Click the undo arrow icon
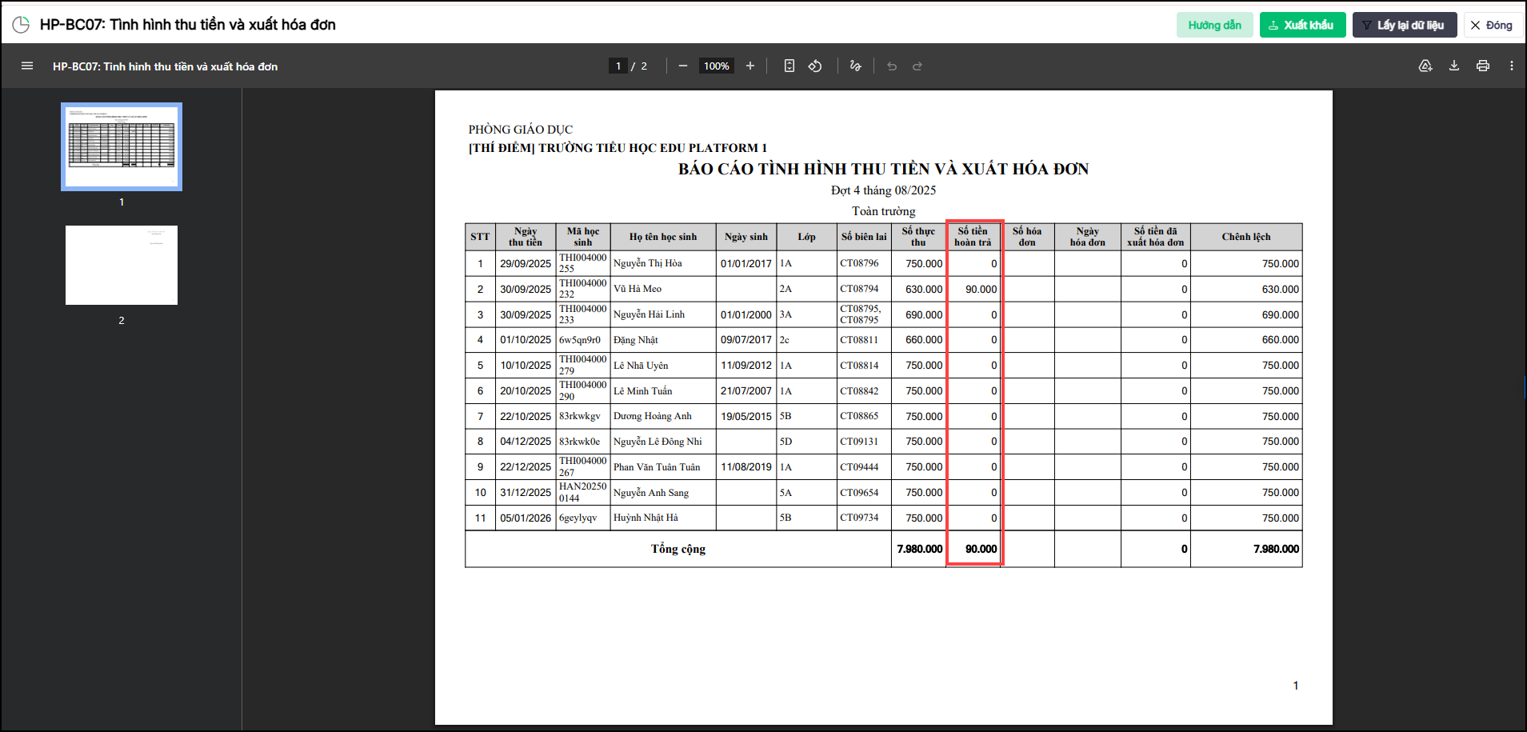Viewport: 1527px width, 732px height. [x=892, y=66]
